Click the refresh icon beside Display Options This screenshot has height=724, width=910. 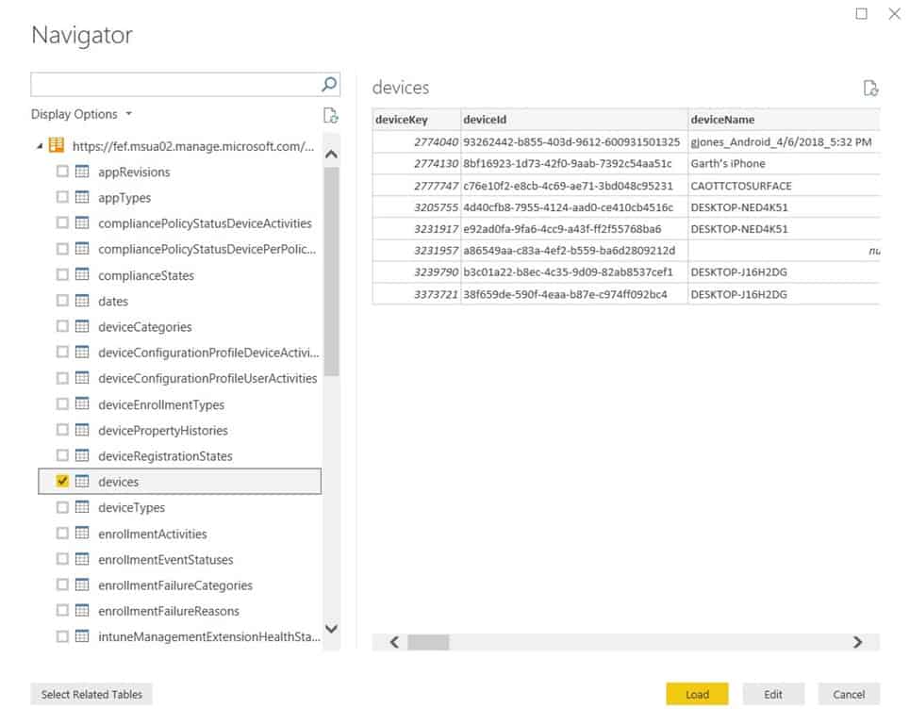[x=330, y=115]
